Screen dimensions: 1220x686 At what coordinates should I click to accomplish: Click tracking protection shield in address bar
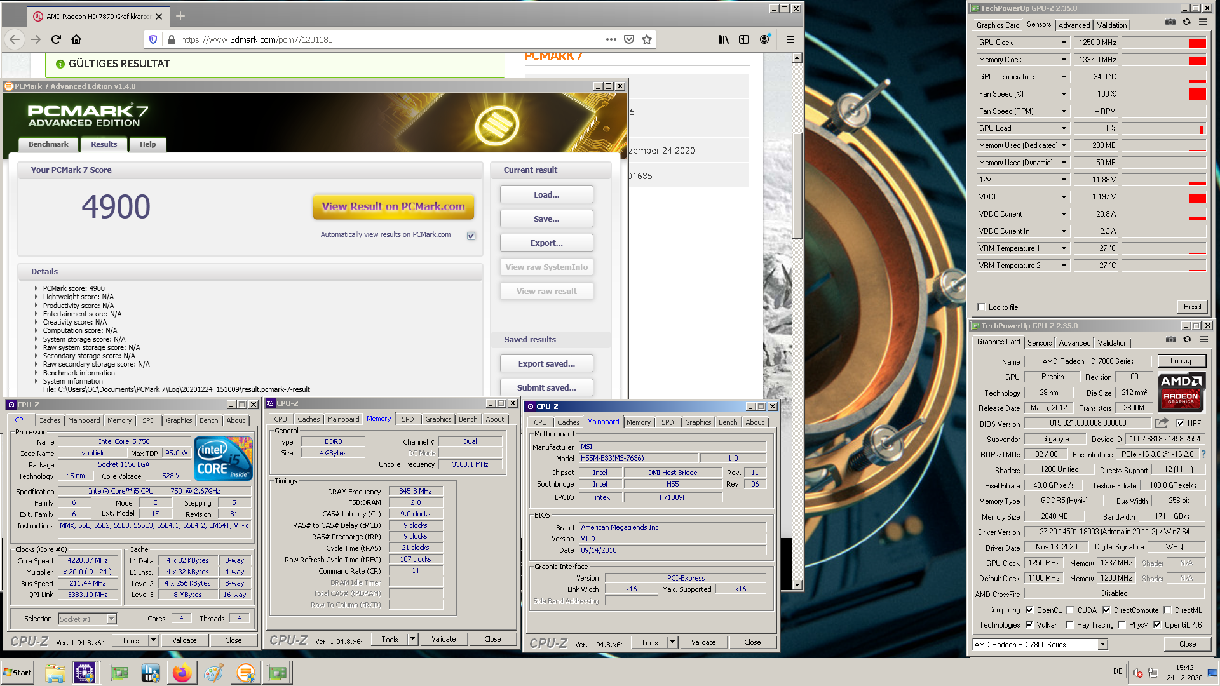(x=153, y=39)
